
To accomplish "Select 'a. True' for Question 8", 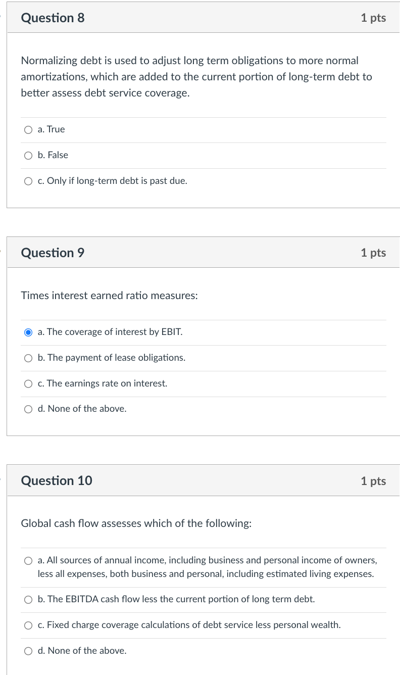I will pyautogui.click(x=28, y=130).
